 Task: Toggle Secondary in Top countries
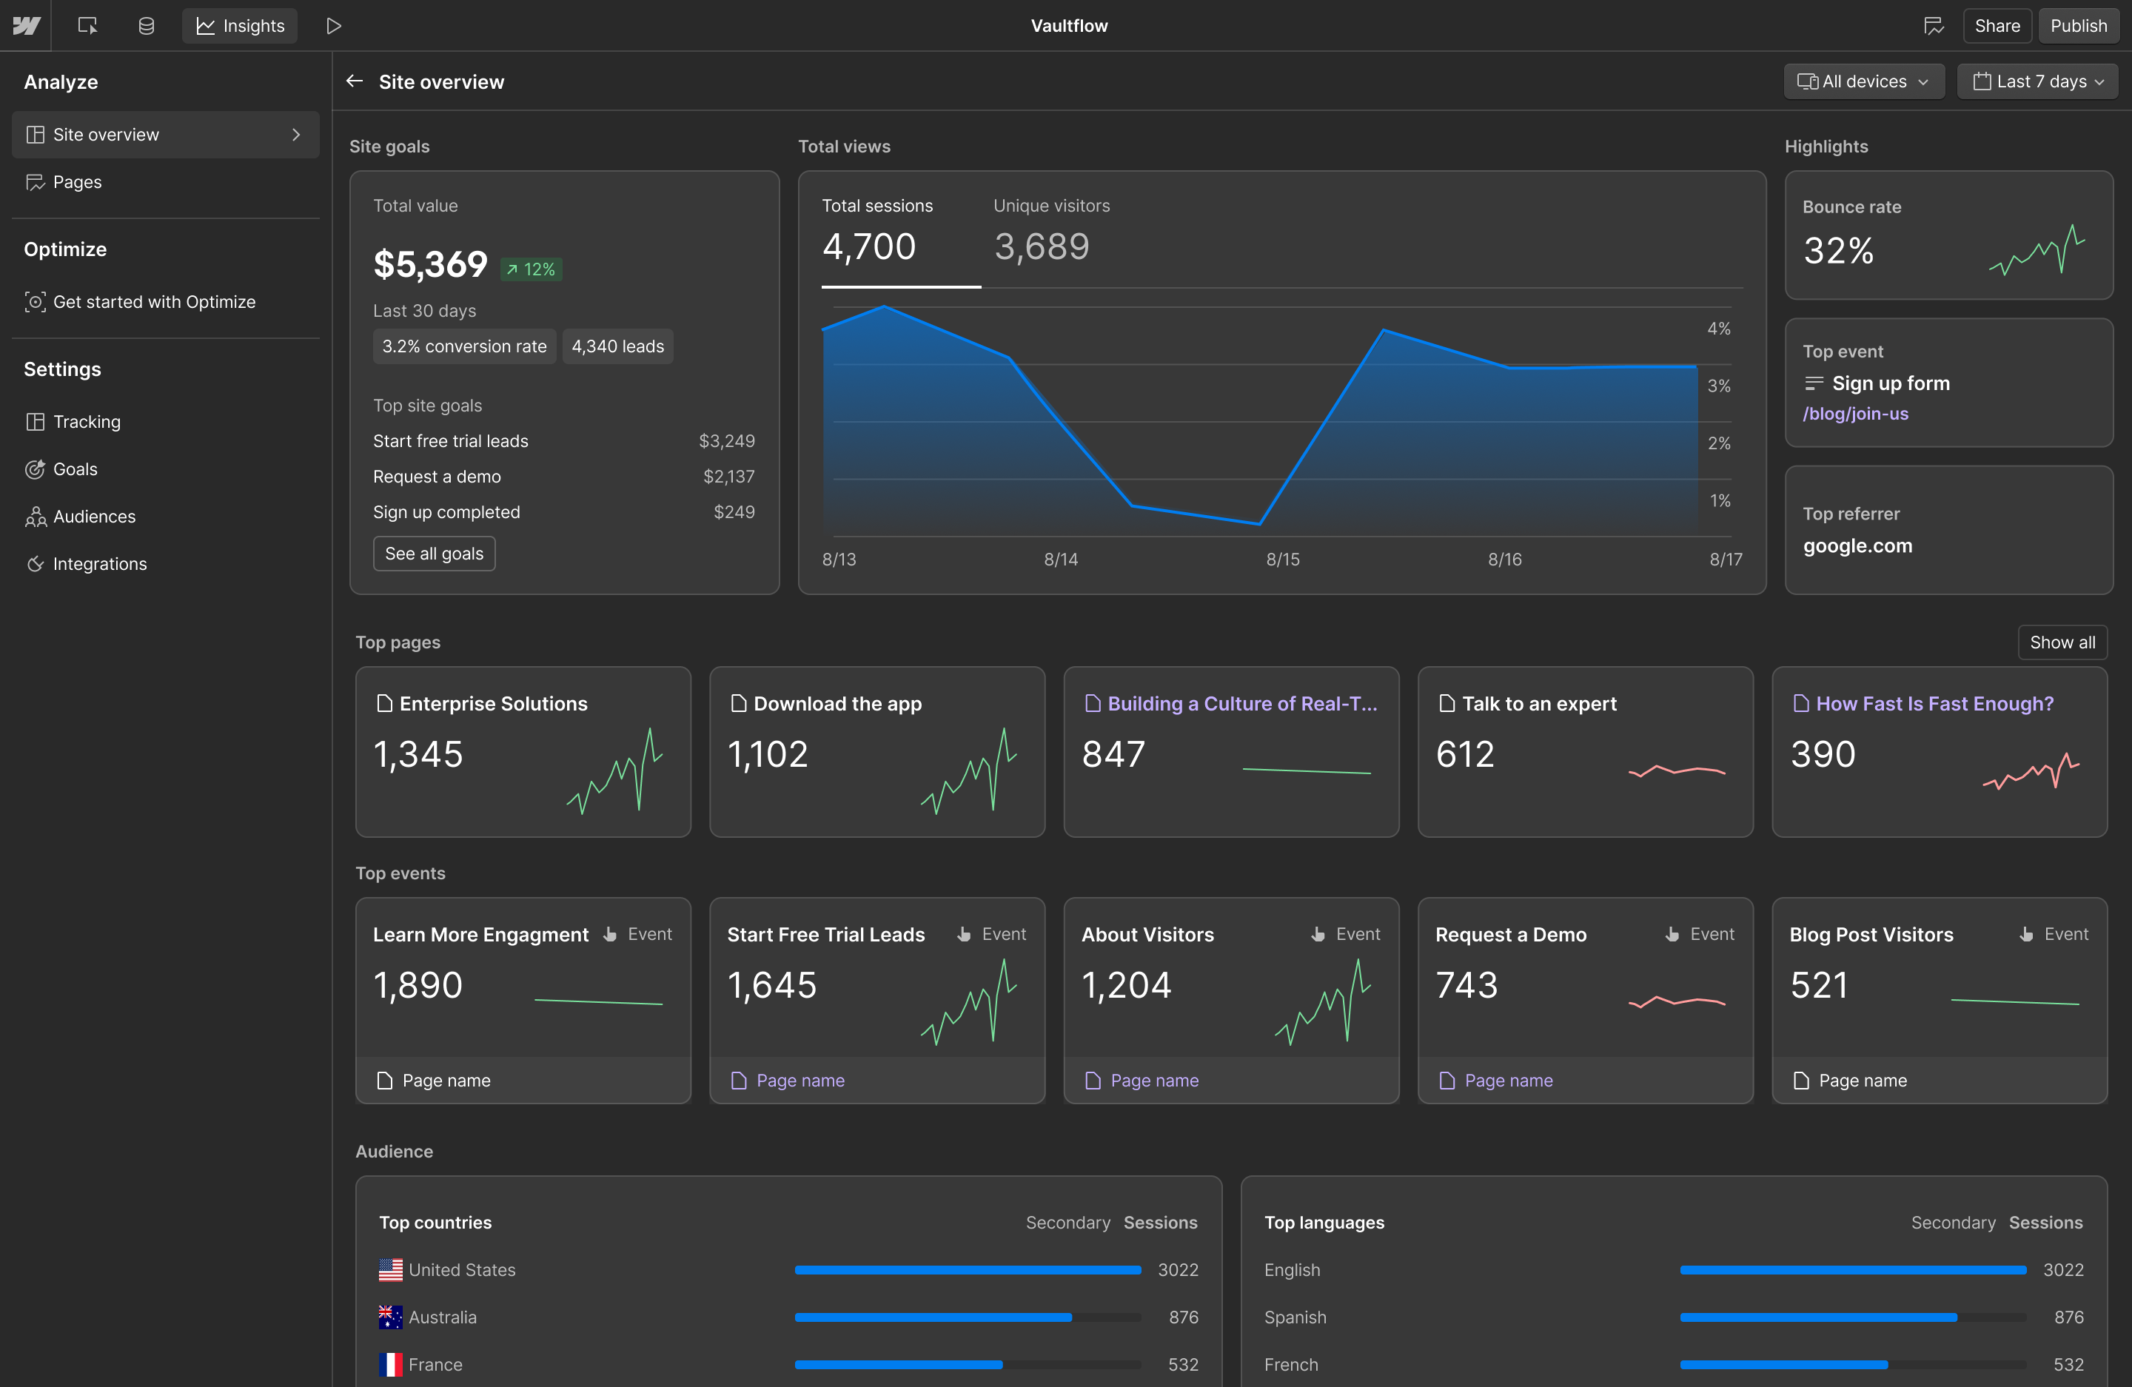pyautogui.click(x=1067, y=1222)
